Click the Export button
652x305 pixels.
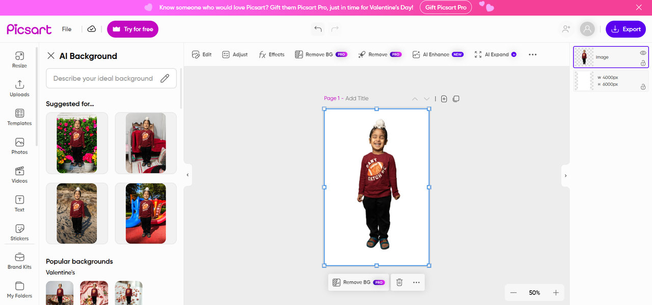pos(626,29)
